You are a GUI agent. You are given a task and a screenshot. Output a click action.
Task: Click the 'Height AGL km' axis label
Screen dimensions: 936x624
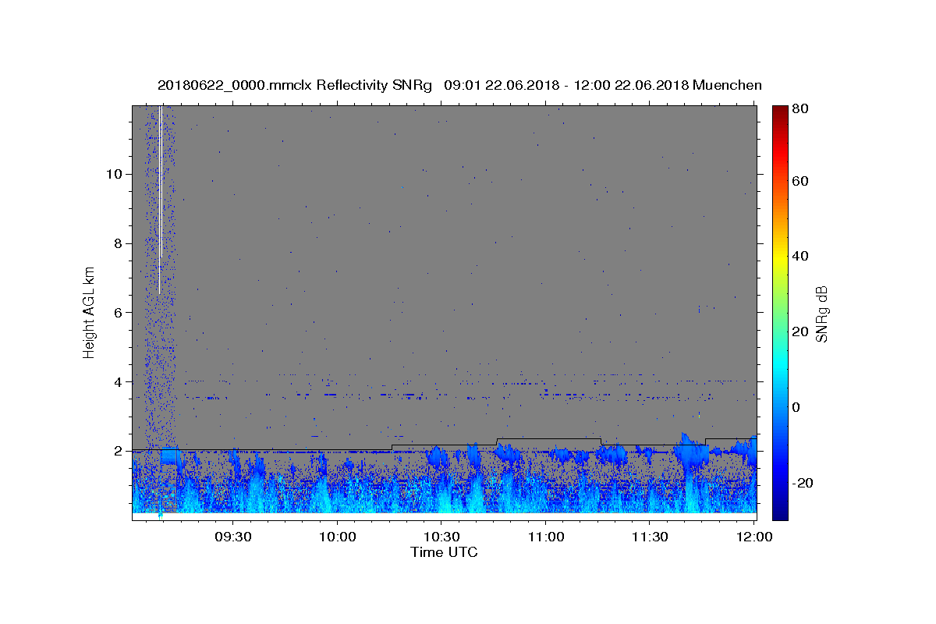click(x=89, y=312)
